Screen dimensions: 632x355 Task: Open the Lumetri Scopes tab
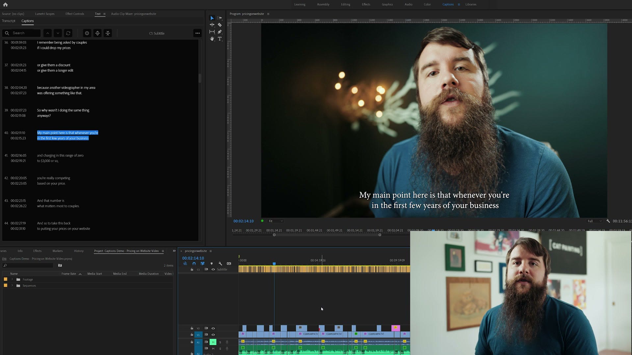pos(45,14)
